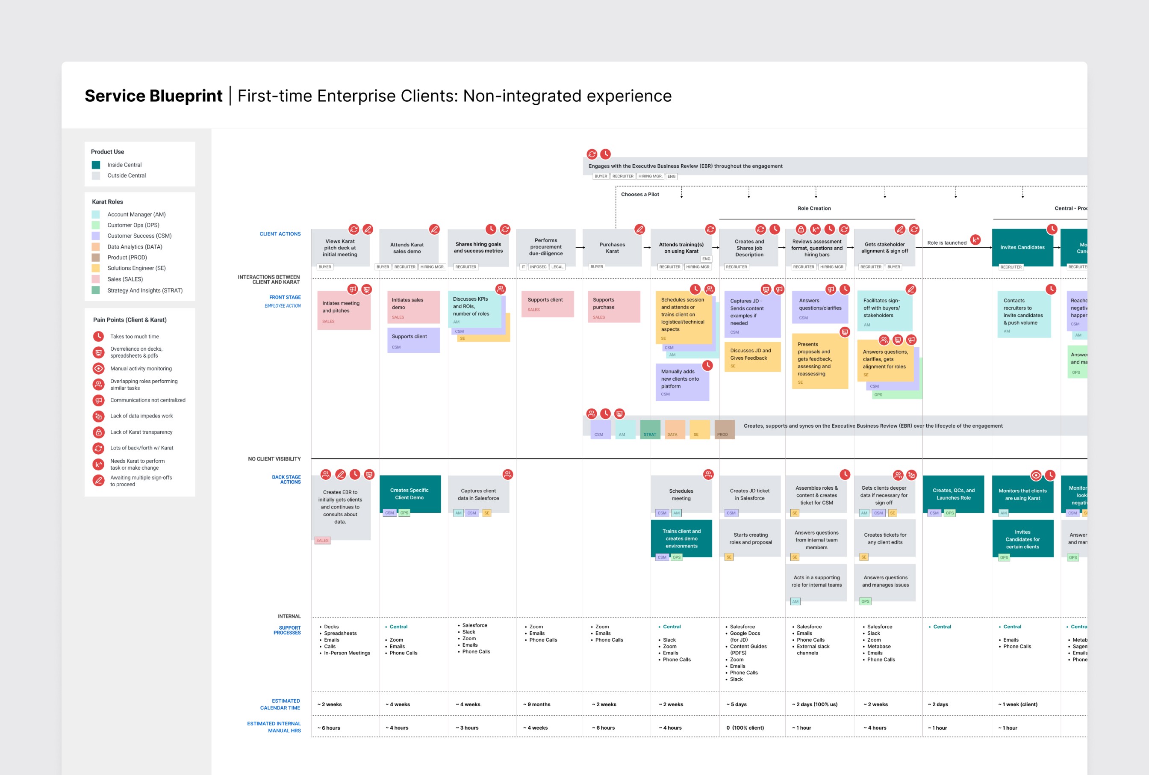Image resolution: width=1149 pixels, height=775 pixels.
Task: Click the 'Overlapping roles performing similar tasks' icon
Action: [x=98, y=385]
